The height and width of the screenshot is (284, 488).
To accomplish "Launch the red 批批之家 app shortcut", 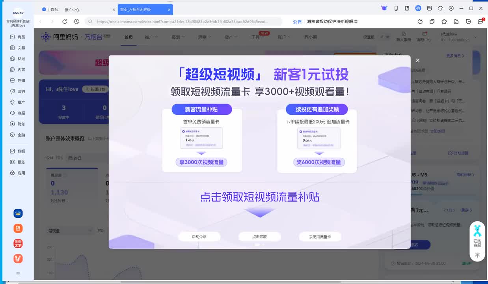I will pos(18,243).
